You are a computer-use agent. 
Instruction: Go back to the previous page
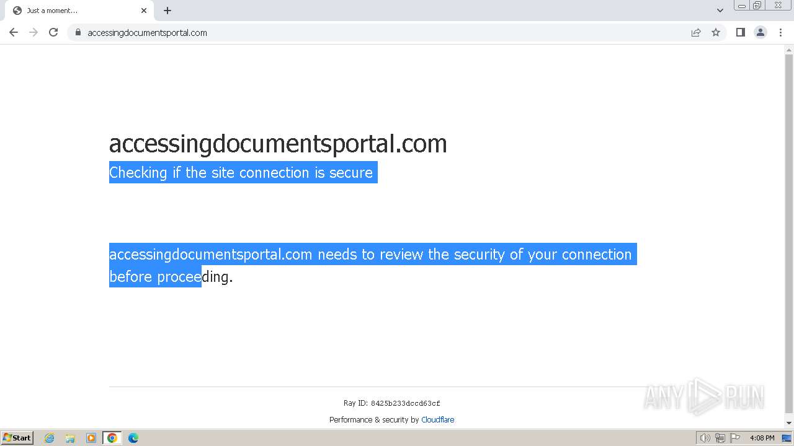click(14, 32)
